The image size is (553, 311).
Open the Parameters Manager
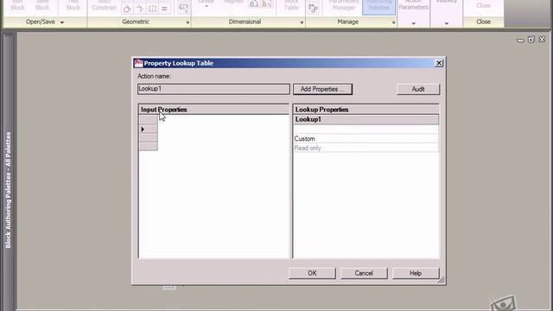coord(344,5)
